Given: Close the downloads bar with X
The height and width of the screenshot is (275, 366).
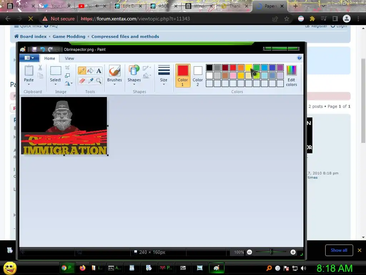Looking at the screenshot, I should pyautogui.click(x=360, y=250).
